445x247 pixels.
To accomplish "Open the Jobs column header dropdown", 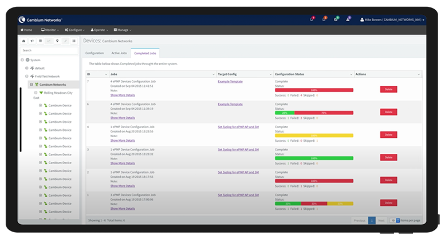I will [214, 74].
